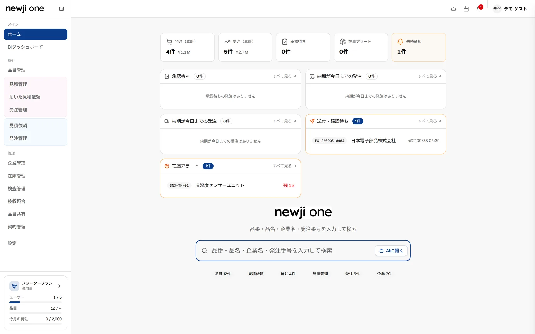
Task: Click the 今月の発注 usage progress bar
Action: pos(35,324)
